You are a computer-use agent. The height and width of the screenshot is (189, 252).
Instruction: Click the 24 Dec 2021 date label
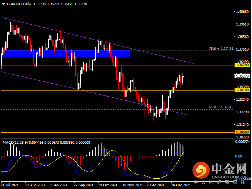[181, 185]
